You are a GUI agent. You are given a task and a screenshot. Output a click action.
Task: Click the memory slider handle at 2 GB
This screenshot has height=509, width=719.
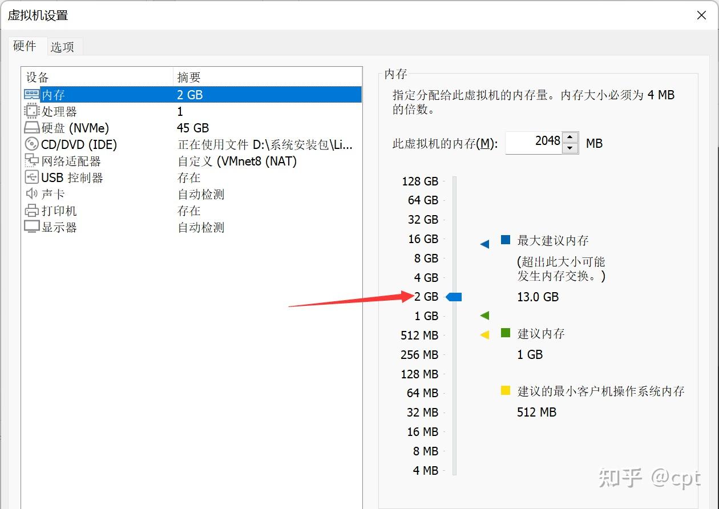(x=454, y=297)
